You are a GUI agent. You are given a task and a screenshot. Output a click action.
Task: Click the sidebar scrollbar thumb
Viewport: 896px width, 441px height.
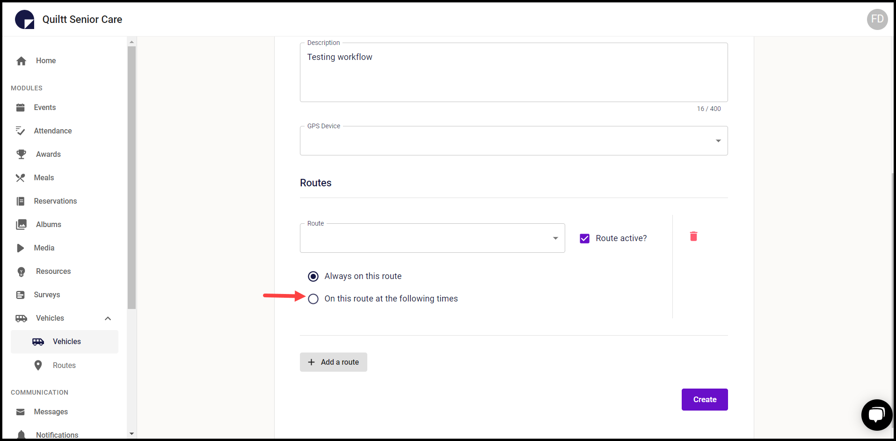point(131,177)
